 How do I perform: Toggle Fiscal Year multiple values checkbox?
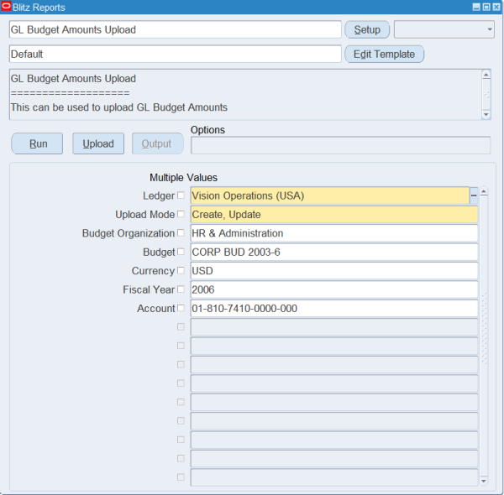(181, 289)
